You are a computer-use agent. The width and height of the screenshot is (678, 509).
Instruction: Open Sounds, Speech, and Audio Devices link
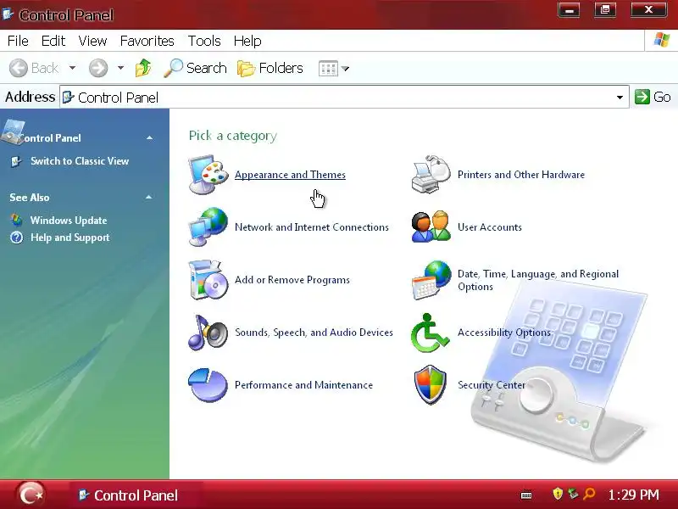[314, 333]
